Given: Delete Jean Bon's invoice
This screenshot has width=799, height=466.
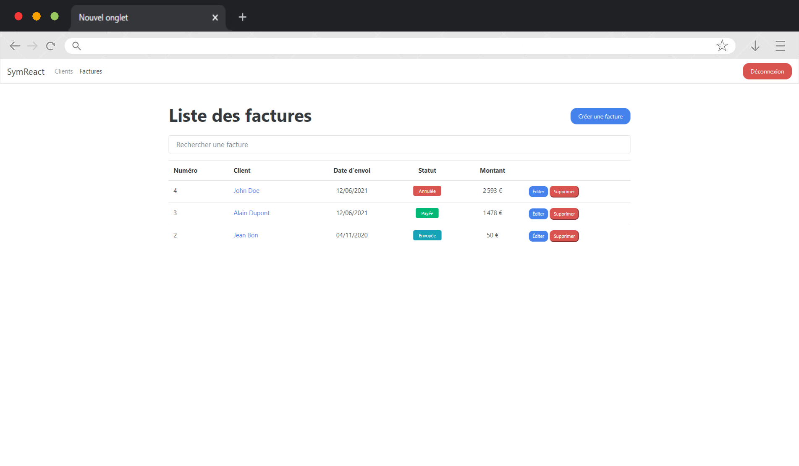Looking at the screenshot, I should [x=564, y=236].
